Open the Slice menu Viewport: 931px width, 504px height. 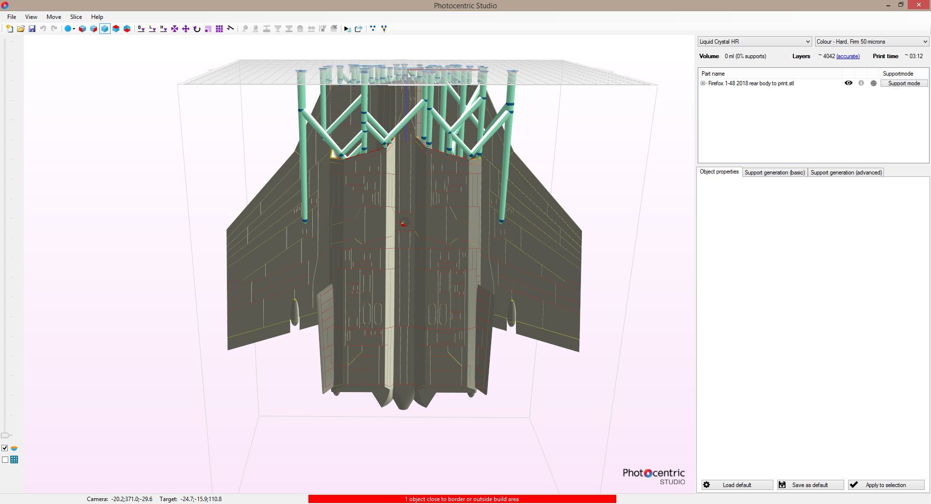(x=76, y=17)
